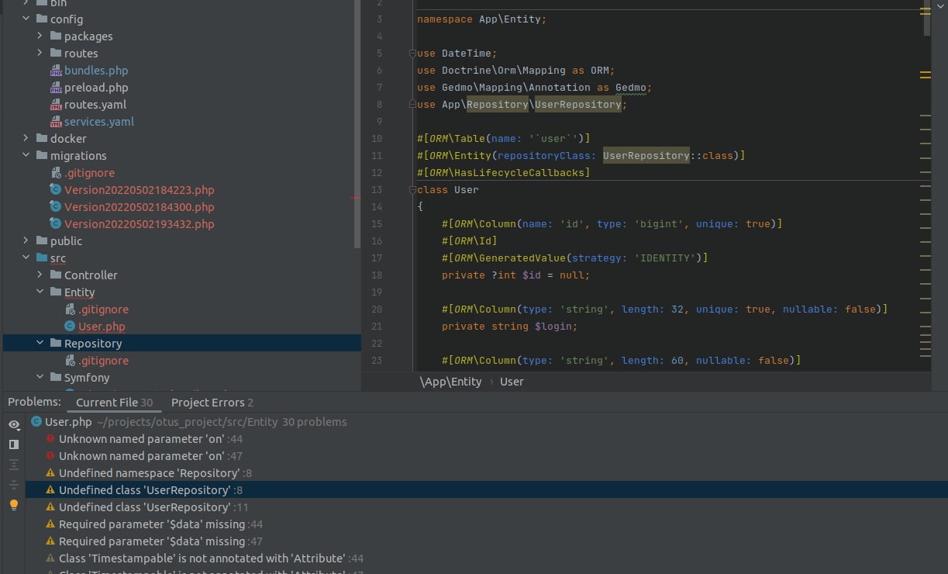Open services.yaml in project tree

coord(99,122)
